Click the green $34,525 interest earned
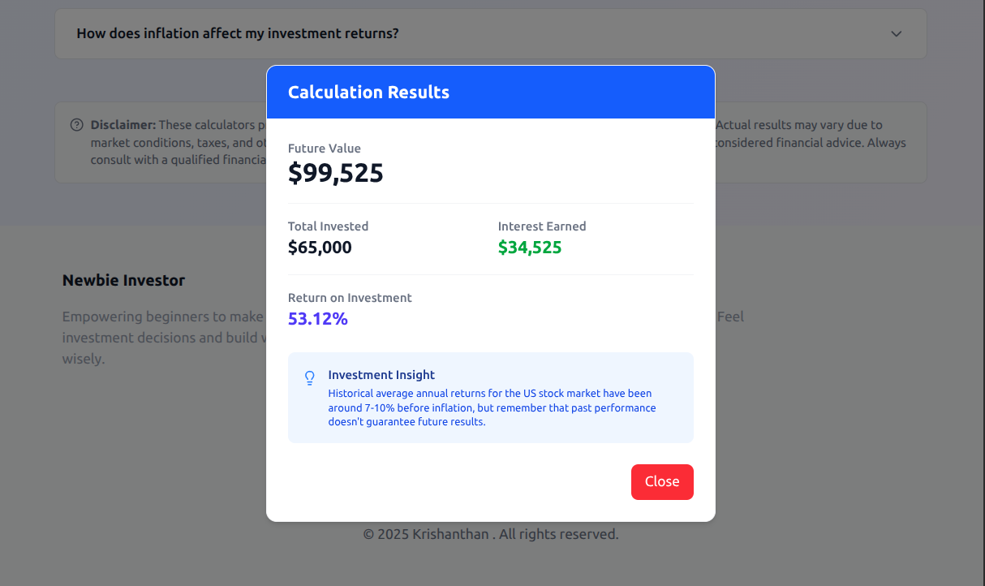Image resolution: width=985 pixels, height=586 pixels. coord(529,248)
